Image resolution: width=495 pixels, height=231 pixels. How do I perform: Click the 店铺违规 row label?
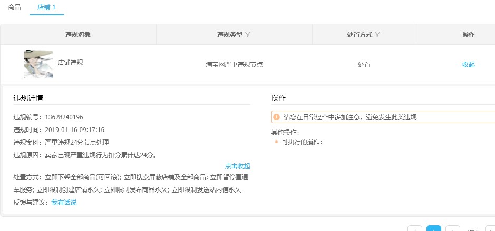[x=70, y=62]
